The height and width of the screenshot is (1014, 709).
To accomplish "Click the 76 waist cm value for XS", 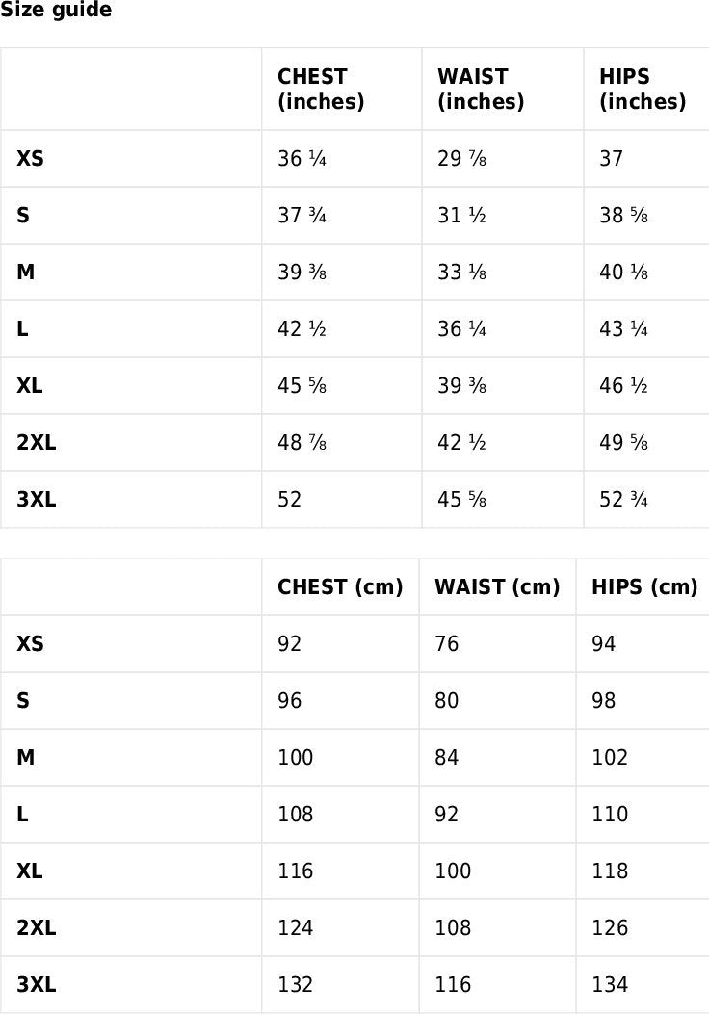I will tap(447, 644).
